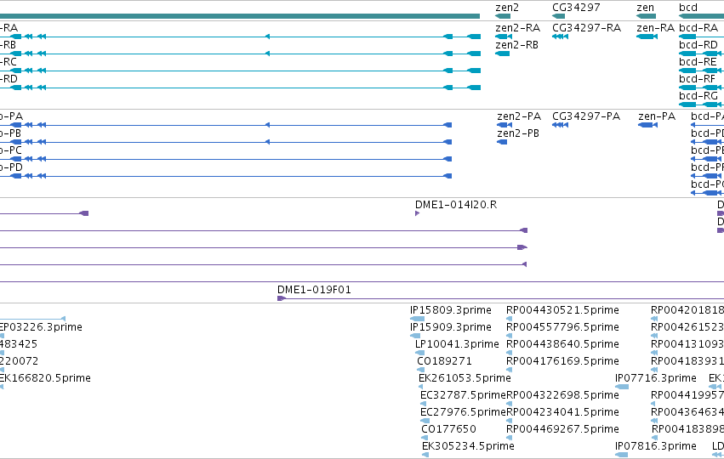Select the IP07716.3prime light-blue EST glyph
This screenshot has width=724, height=459.
point(622,387)
